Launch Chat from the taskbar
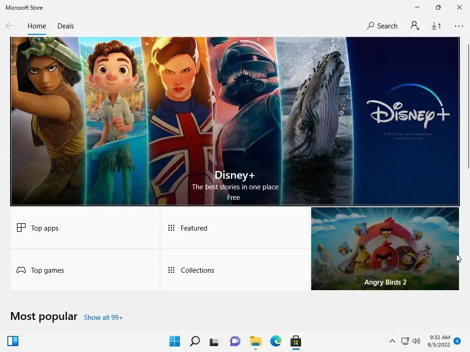The height and width of the screenshot is (352, 470). [235, 341]
